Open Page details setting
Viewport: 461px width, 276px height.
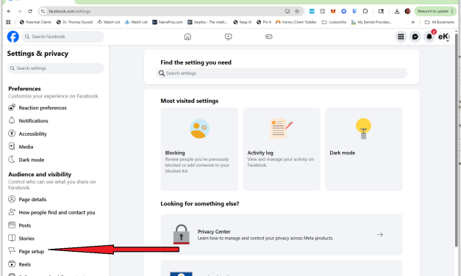click(x=27, y=200)
